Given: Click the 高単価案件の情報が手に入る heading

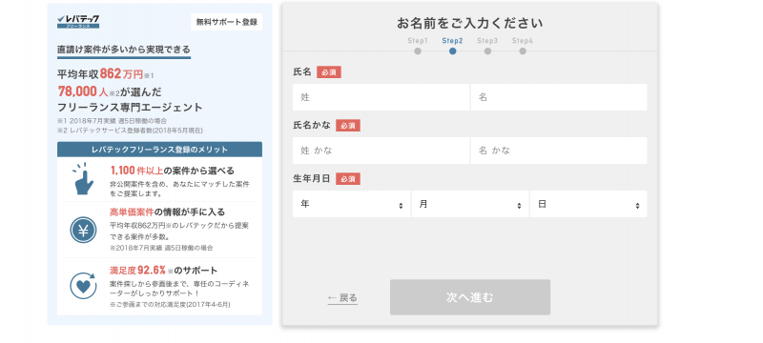Looking at the screenshot, I should click(168, 212).
